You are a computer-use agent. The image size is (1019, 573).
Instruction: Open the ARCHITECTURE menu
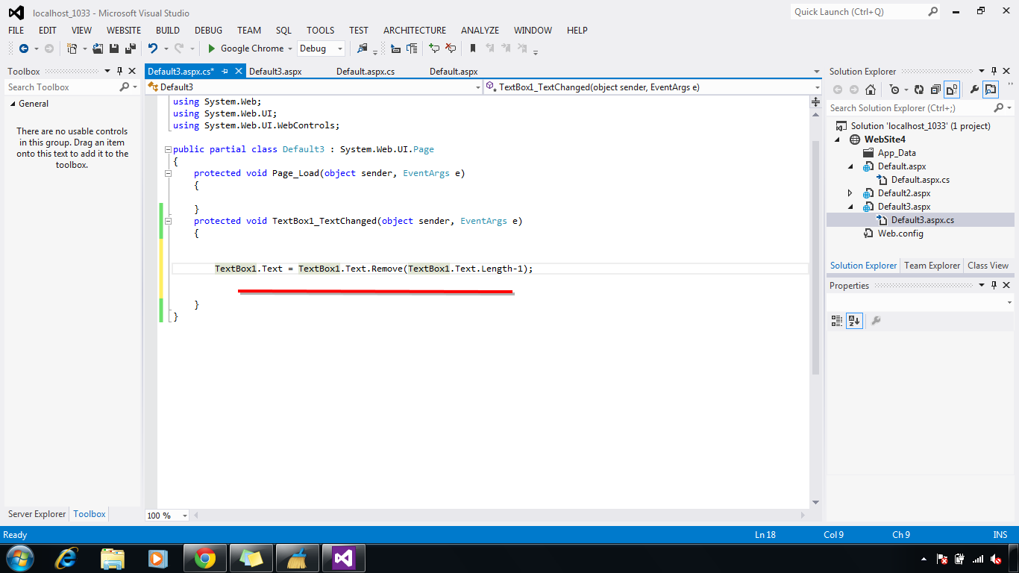click(414, 30)
